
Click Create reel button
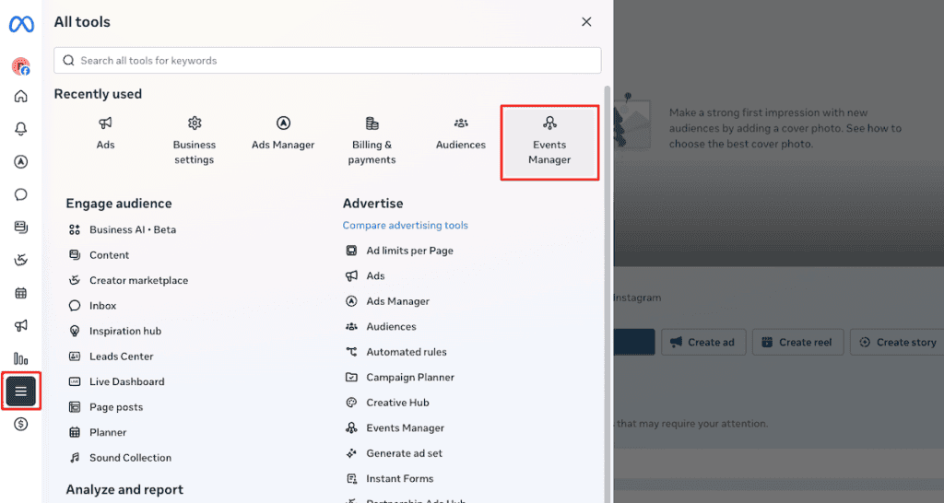point(797,342)
